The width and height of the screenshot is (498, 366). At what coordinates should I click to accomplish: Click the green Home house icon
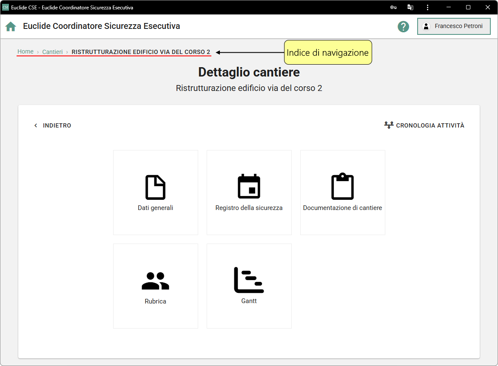[x=11, y=26]
